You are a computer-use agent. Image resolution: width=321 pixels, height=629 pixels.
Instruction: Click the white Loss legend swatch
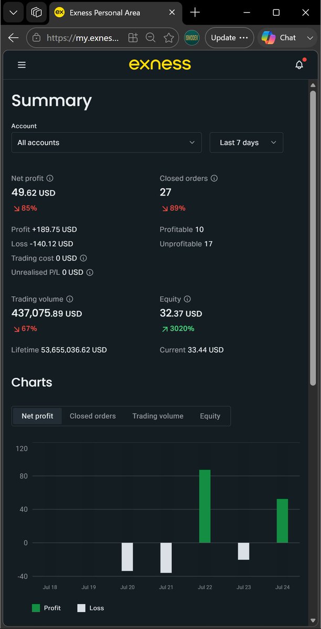[x=81, y=608]
